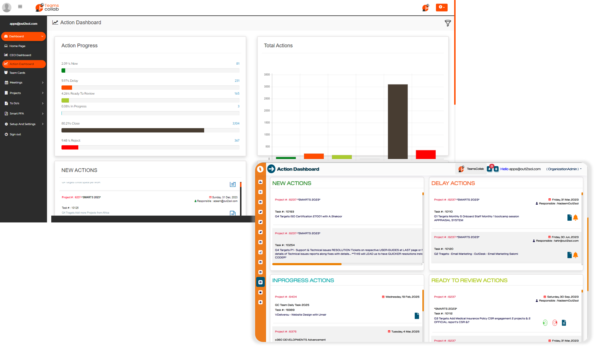This screenshot has width=595, height=347.
Task: Click the 3,104 Close count link
Action: (236, 123)
